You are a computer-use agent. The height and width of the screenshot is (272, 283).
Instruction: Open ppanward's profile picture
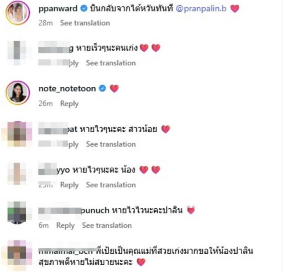[x=18, y=13]
